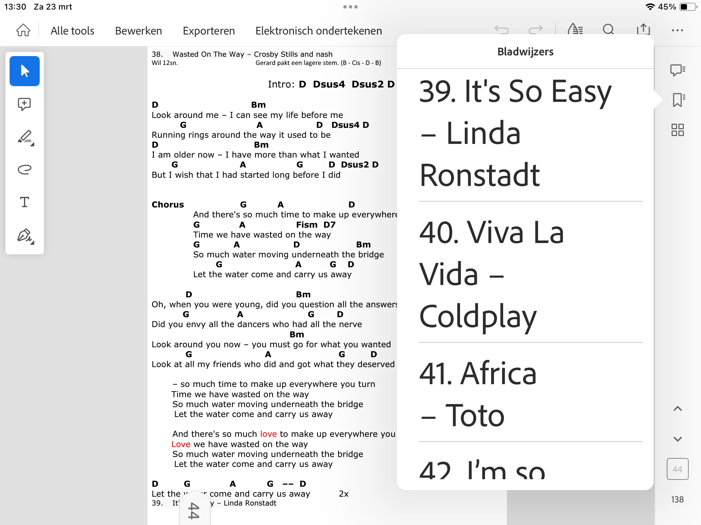Pick the freehand draw loop tool
Viewport: 701px width, 525px height.
pos(25,170)
